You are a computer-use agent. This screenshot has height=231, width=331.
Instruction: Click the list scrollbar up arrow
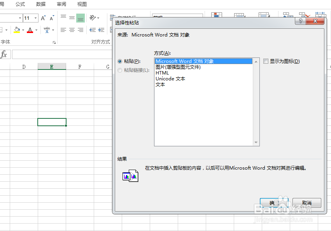tap(256, 62)
